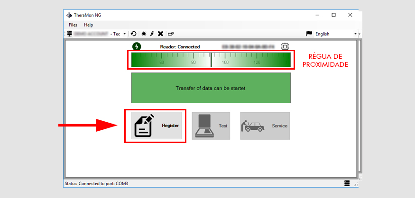Click the pencil edit icon in toolbar
This screenshot has height=198, width=415.
click(152, 34)
